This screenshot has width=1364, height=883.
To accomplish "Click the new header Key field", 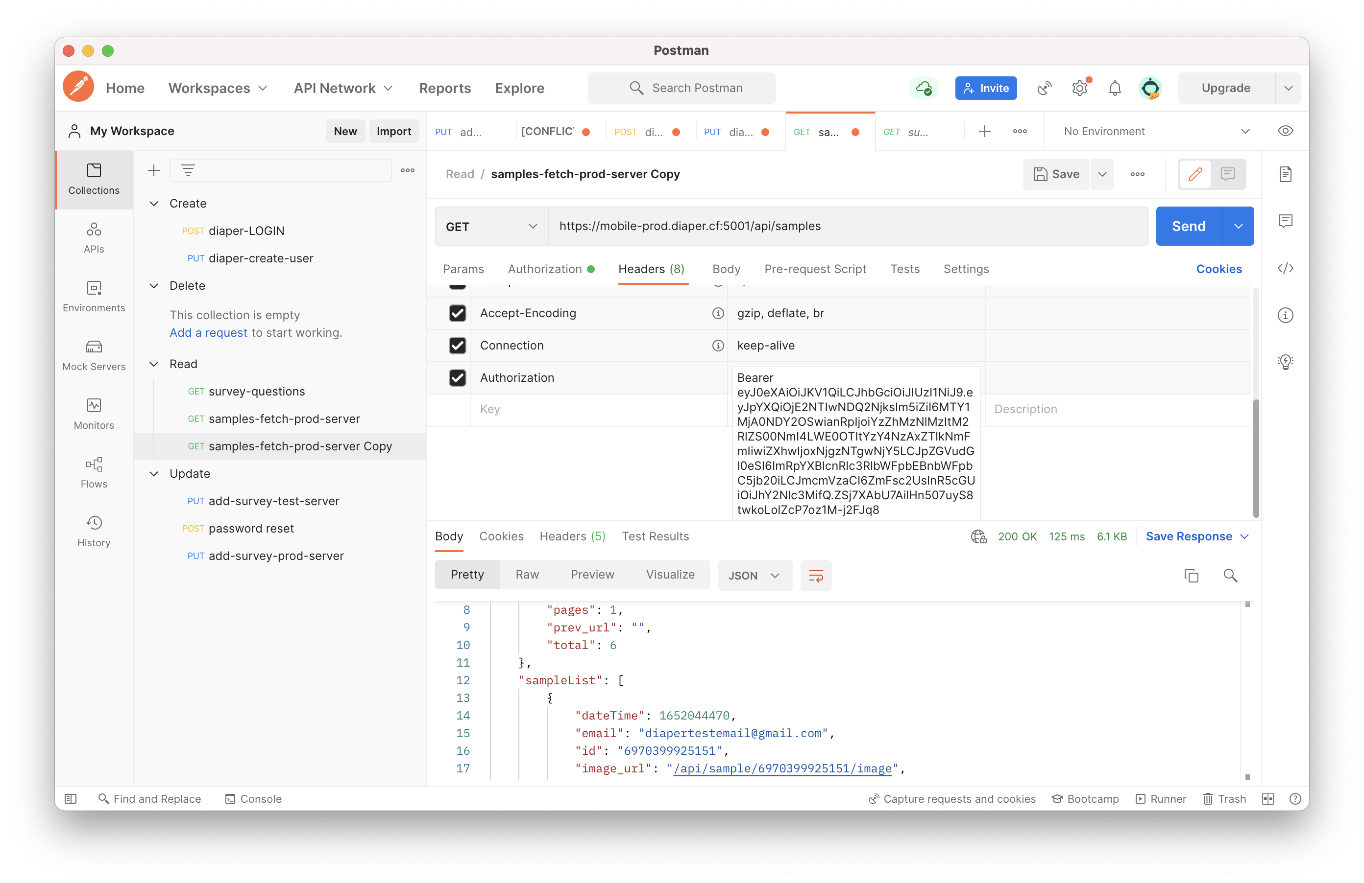I will click(x=599, y=409).
